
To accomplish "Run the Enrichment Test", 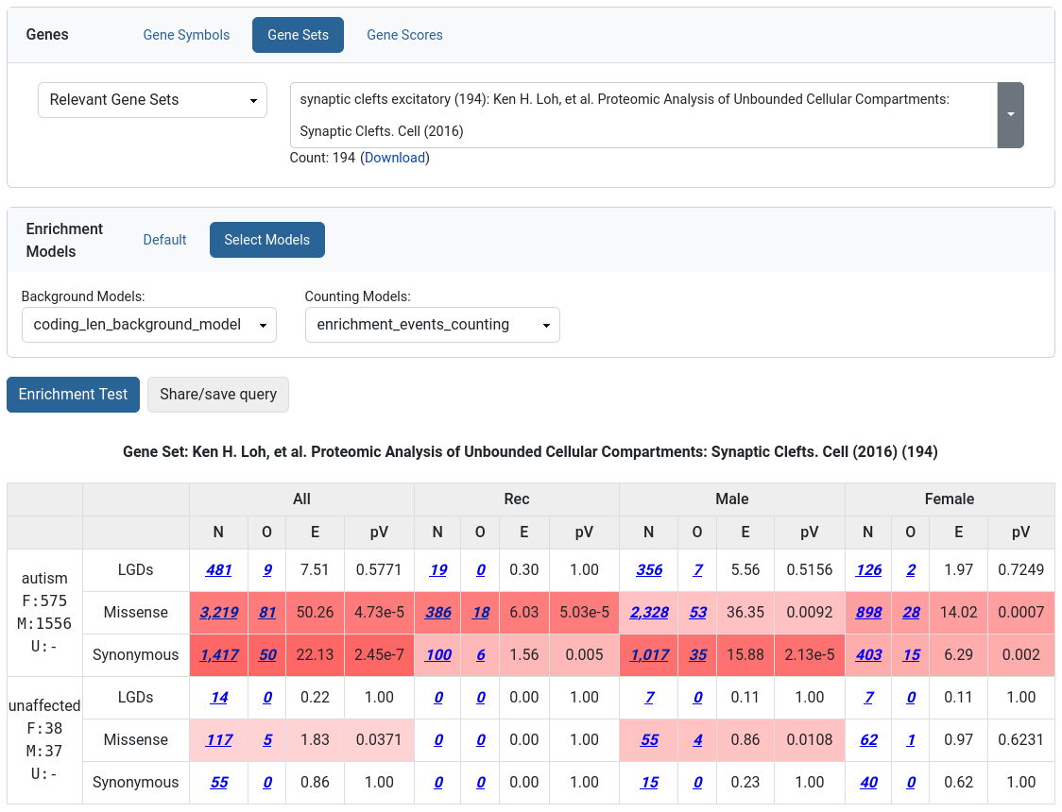I will [x=73, y=395].
